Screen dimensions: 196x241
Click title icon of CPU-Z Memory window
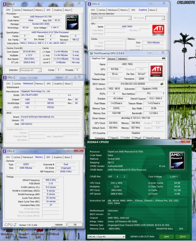[5, 151]
